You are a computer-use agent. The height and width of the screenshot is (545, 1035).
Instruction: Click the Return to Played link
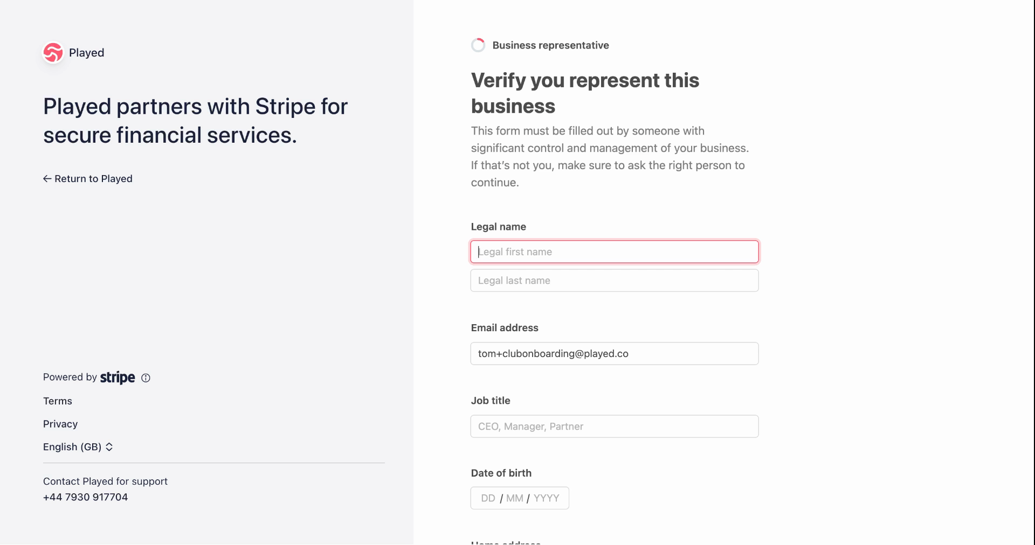coord(88,179)
